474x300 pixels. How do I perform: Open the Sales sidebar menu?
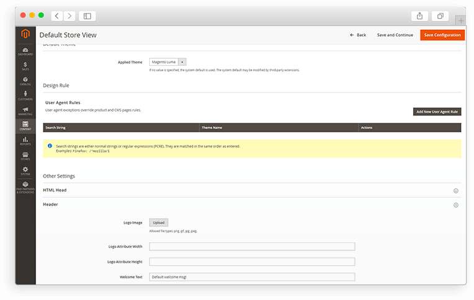(x=25, y=66)
